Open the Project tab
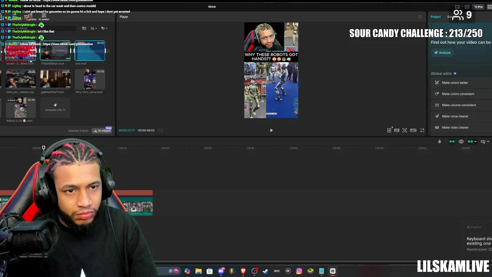 click(x=435, y=17)
